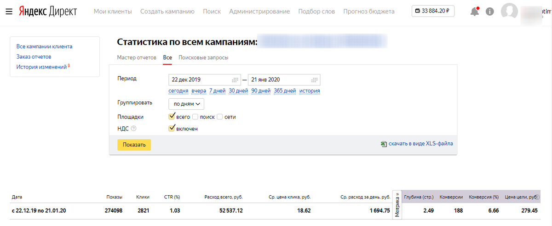This screenshot has height=226, width=552.
Task: Open the hamburger menu icon
Action: click(9, 11)
